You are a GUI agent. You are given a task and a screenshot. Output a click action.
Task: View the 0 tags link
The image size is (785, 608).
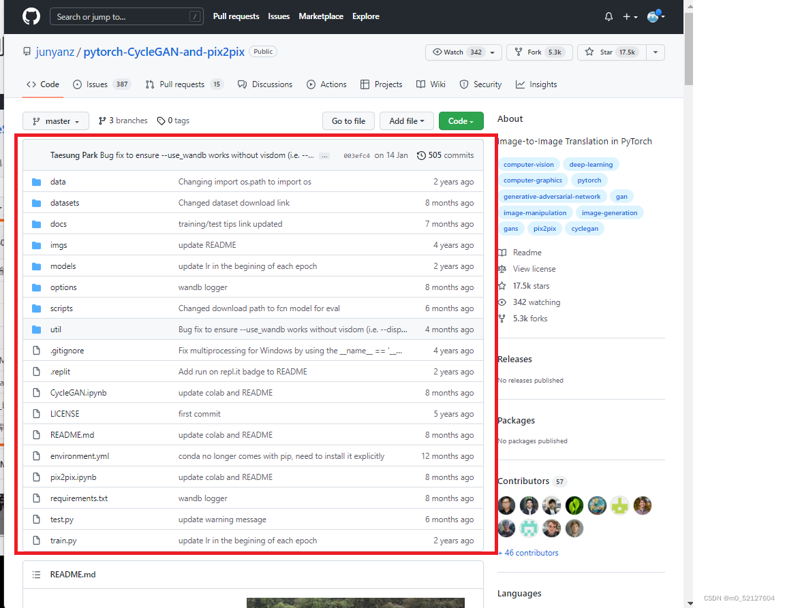pyautogui.click(x=173, y=121)
